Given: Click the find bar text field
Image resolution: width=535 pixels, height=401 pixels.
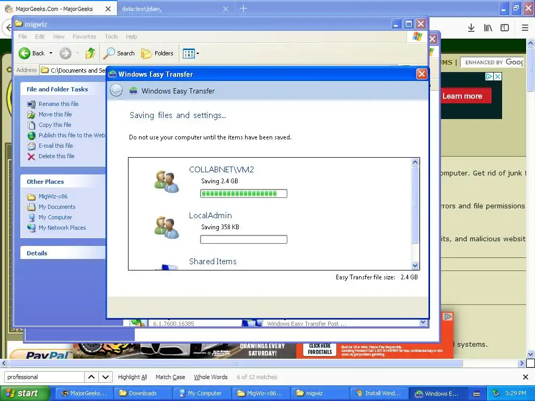Looking at the screenshot, I should tap(44, 377).
